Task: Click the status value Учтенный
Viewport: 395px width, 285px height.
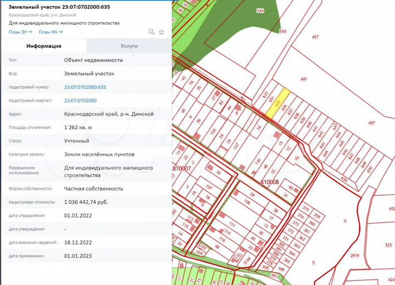Action: pyautogui.click(x=77, y=141)
